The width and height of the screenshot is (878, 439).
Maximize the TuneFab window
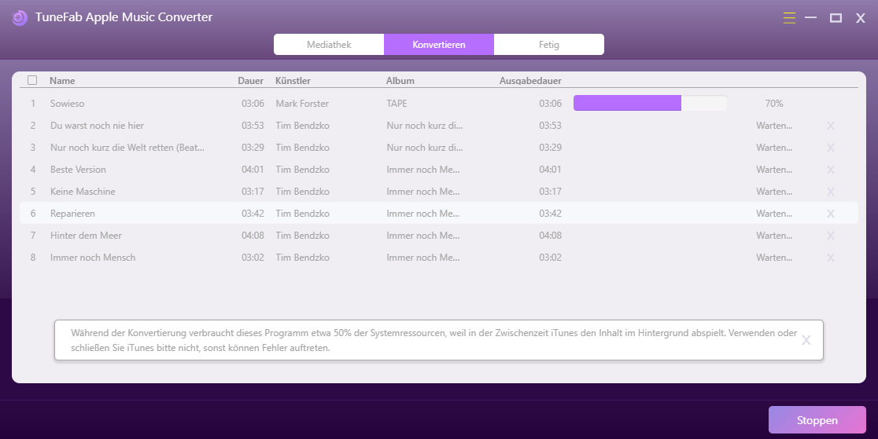pos(836,18)
